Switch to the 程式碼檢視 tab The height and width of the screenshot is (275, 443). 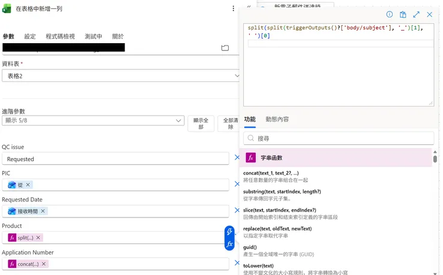coord(60,36)
